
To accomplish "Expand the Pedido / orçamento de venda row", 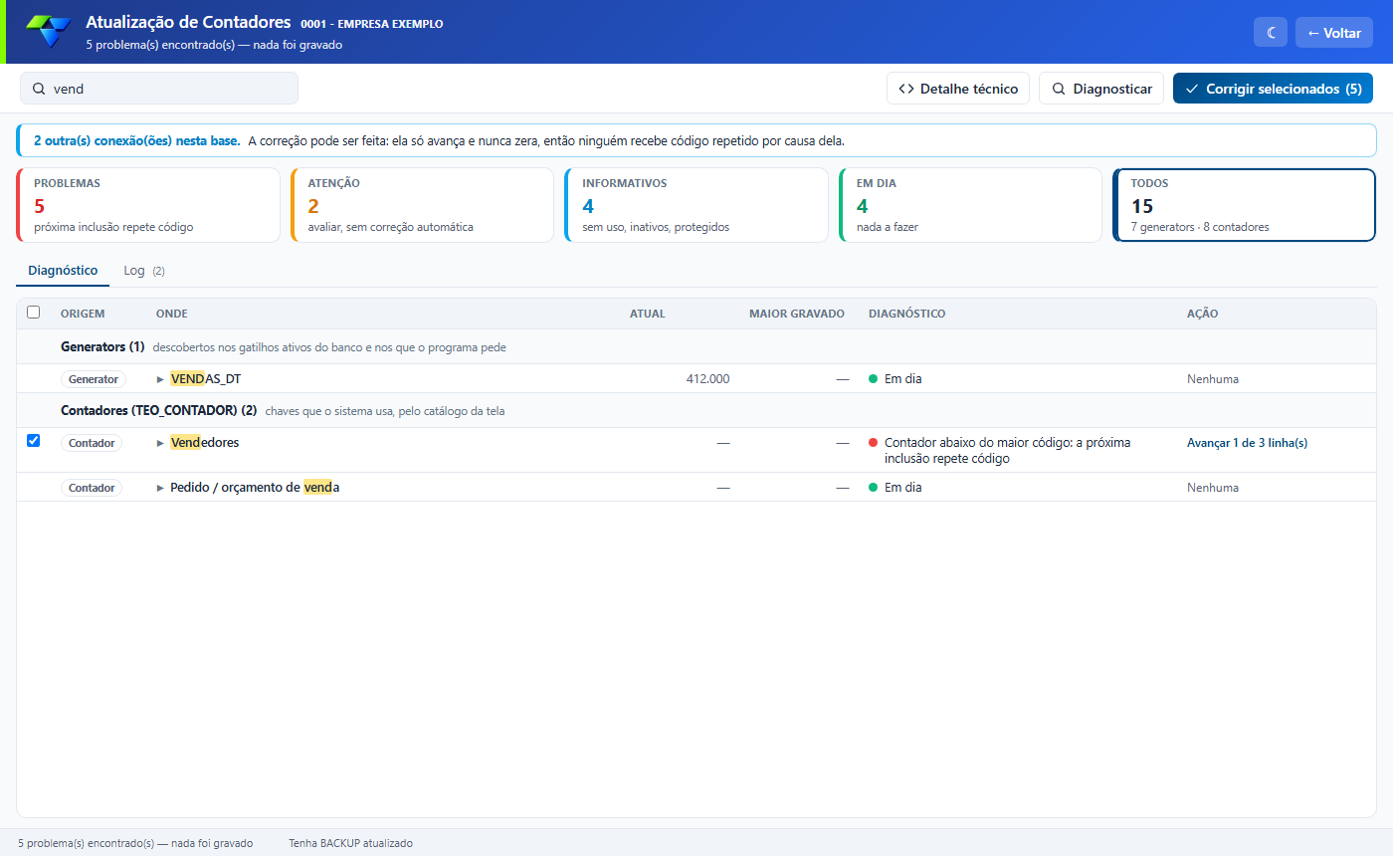I will 160,488.
